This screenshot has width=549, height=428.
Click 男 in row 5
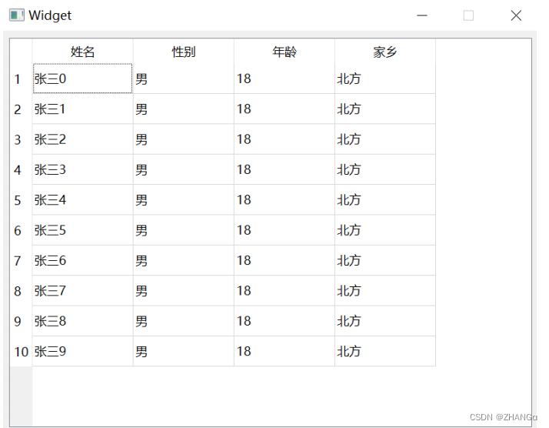tap(184, 200)
